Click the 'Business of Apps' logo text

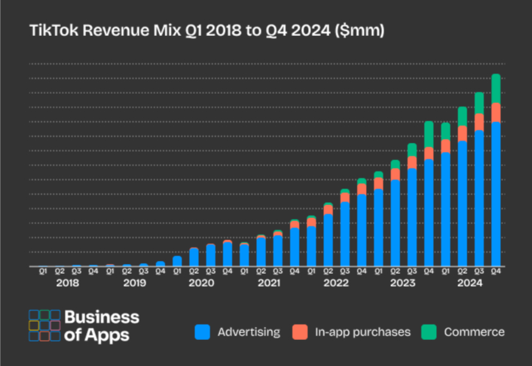(x=101, y=326)
